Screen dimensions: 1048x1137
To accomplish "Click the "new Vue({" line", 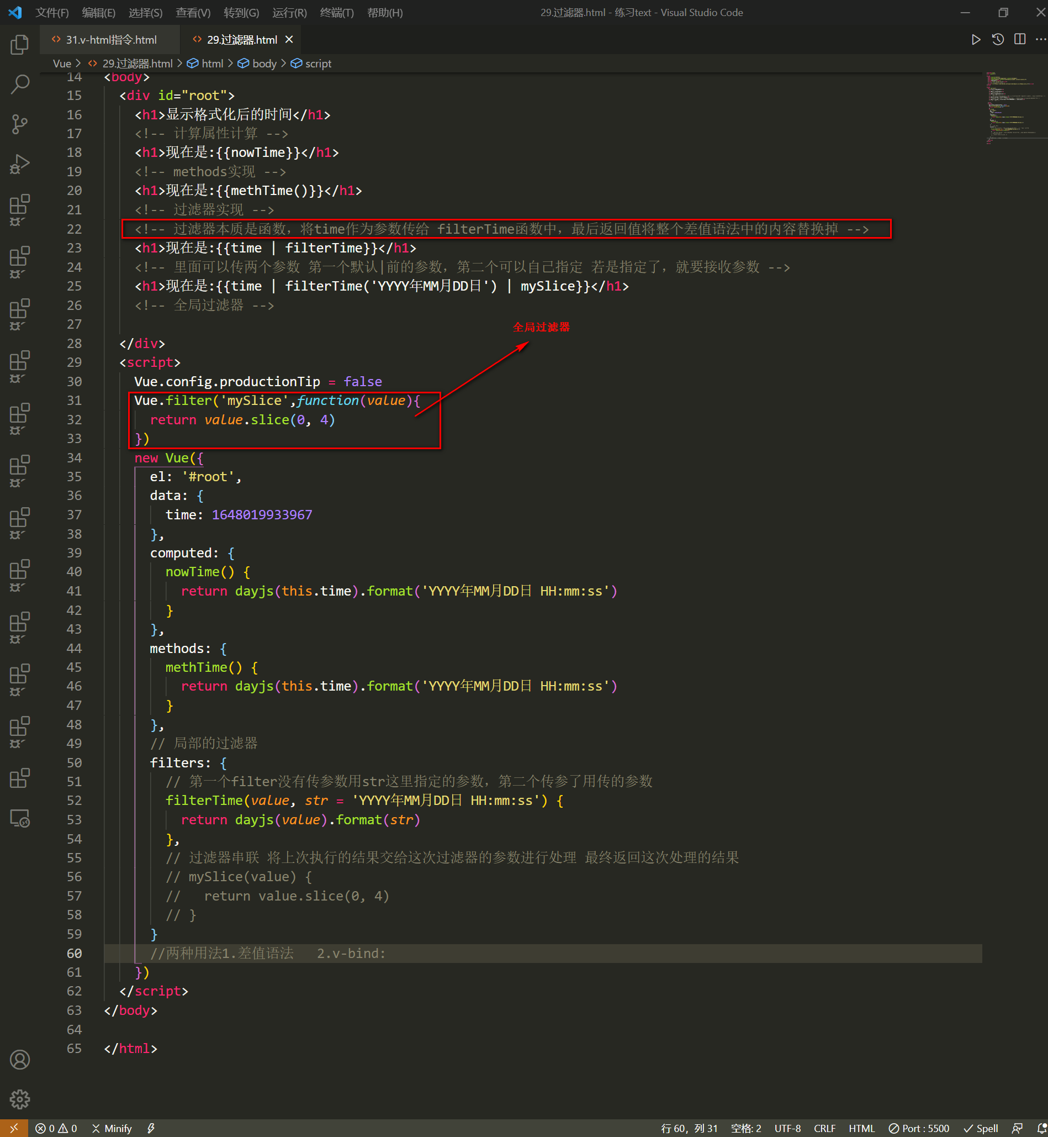I will (168, 458).
